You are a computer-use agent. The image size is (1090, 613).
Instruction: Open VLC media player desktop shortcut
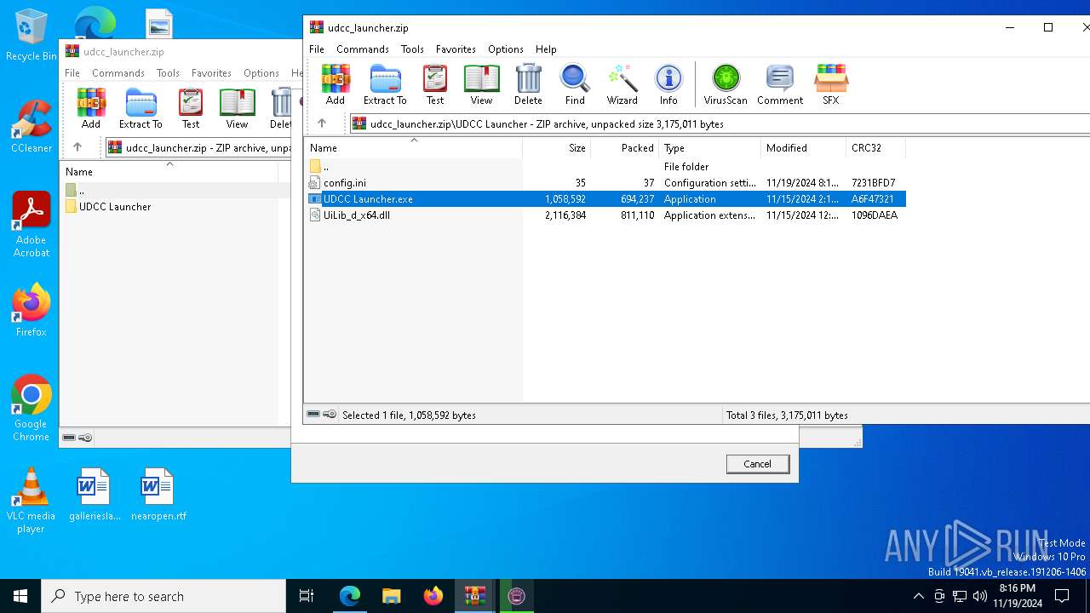pyautogui.click(x=31, y=501)
